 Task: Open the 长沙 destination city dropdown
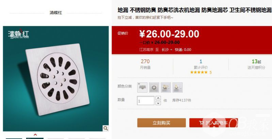(x=167, y=50)
